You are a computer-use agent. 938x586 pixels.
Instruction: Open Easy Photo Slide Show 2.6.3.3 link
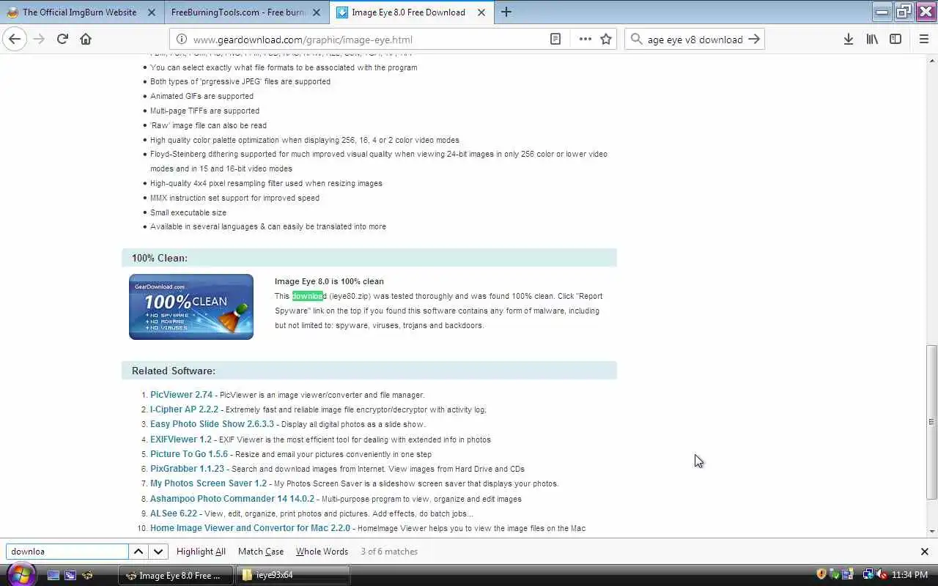point(212,424)
